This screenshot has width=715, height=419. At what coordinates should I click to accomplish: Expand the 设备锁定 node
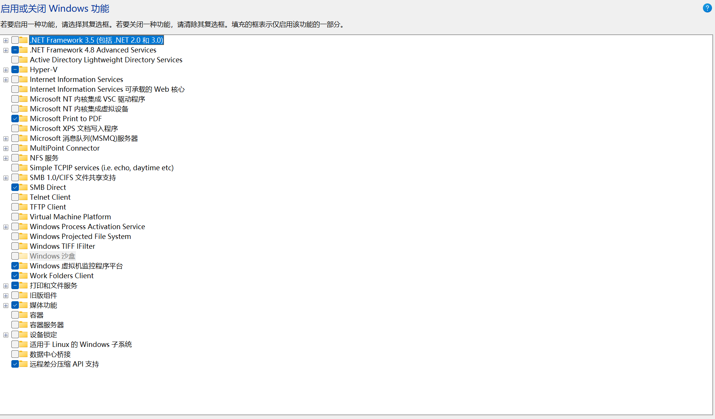6,335
